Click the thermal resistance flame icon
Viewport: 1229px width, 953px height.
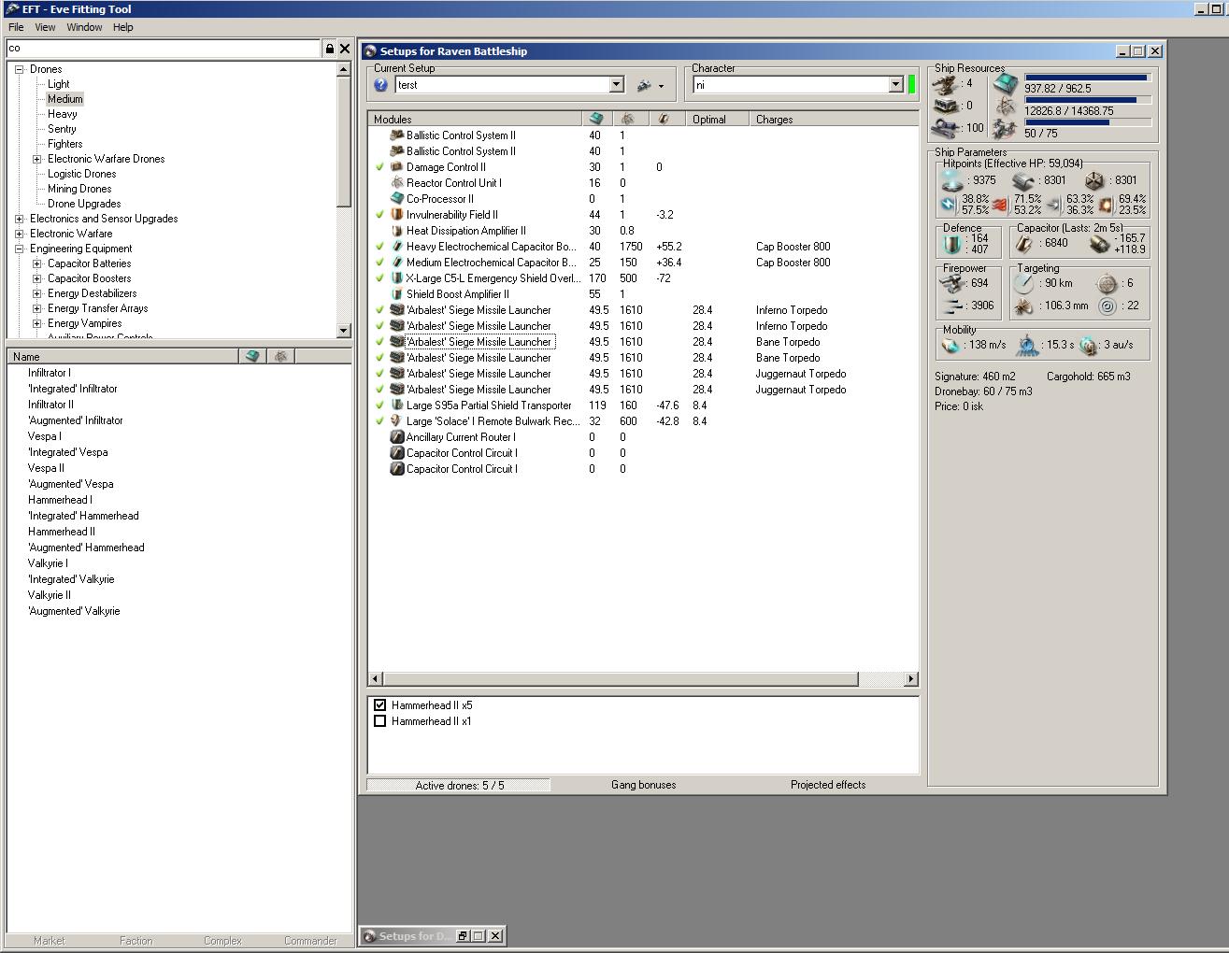pos(1000,204)
